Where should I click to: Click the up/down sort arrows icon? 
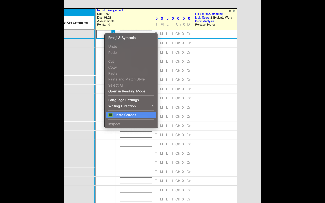click(x=230, y=11)
